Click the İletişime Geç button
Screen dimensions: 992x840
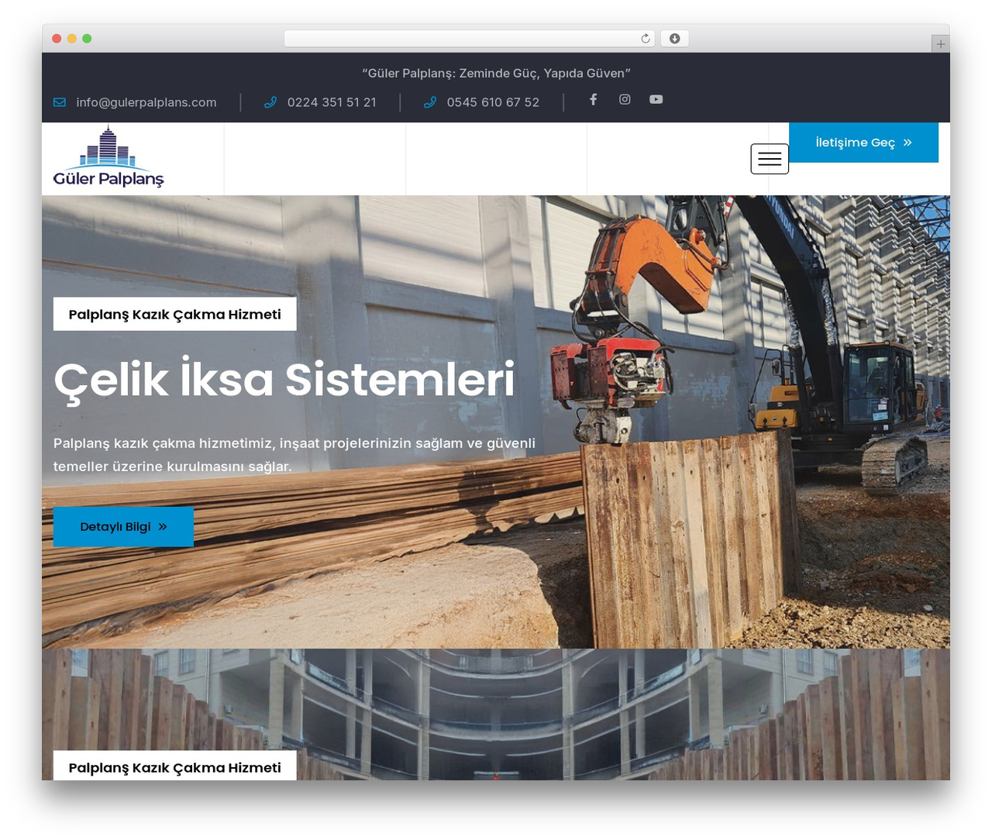[x=863, y=143]
